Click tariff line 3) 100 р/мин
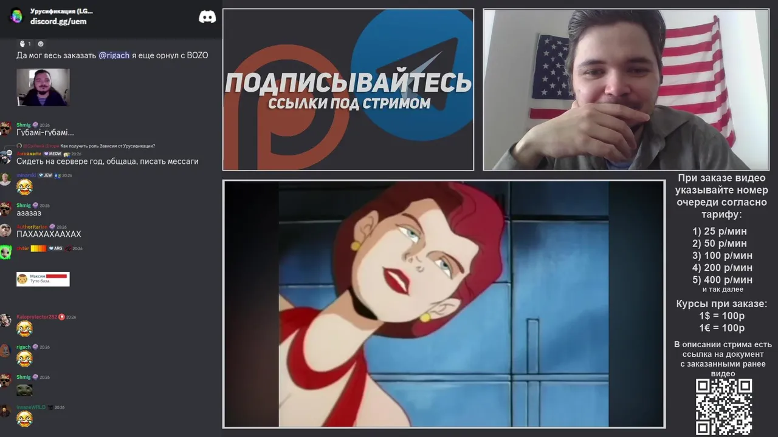Image resolution: width=778 pixels, height=437 pixels. coord(722,256)
